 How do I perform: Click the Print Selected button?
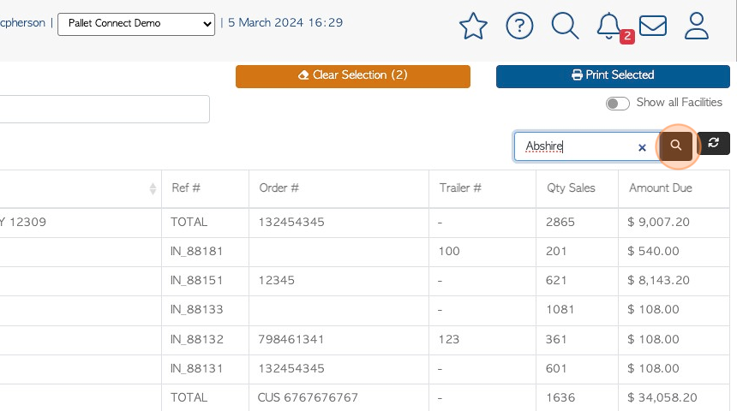point(613,76)
